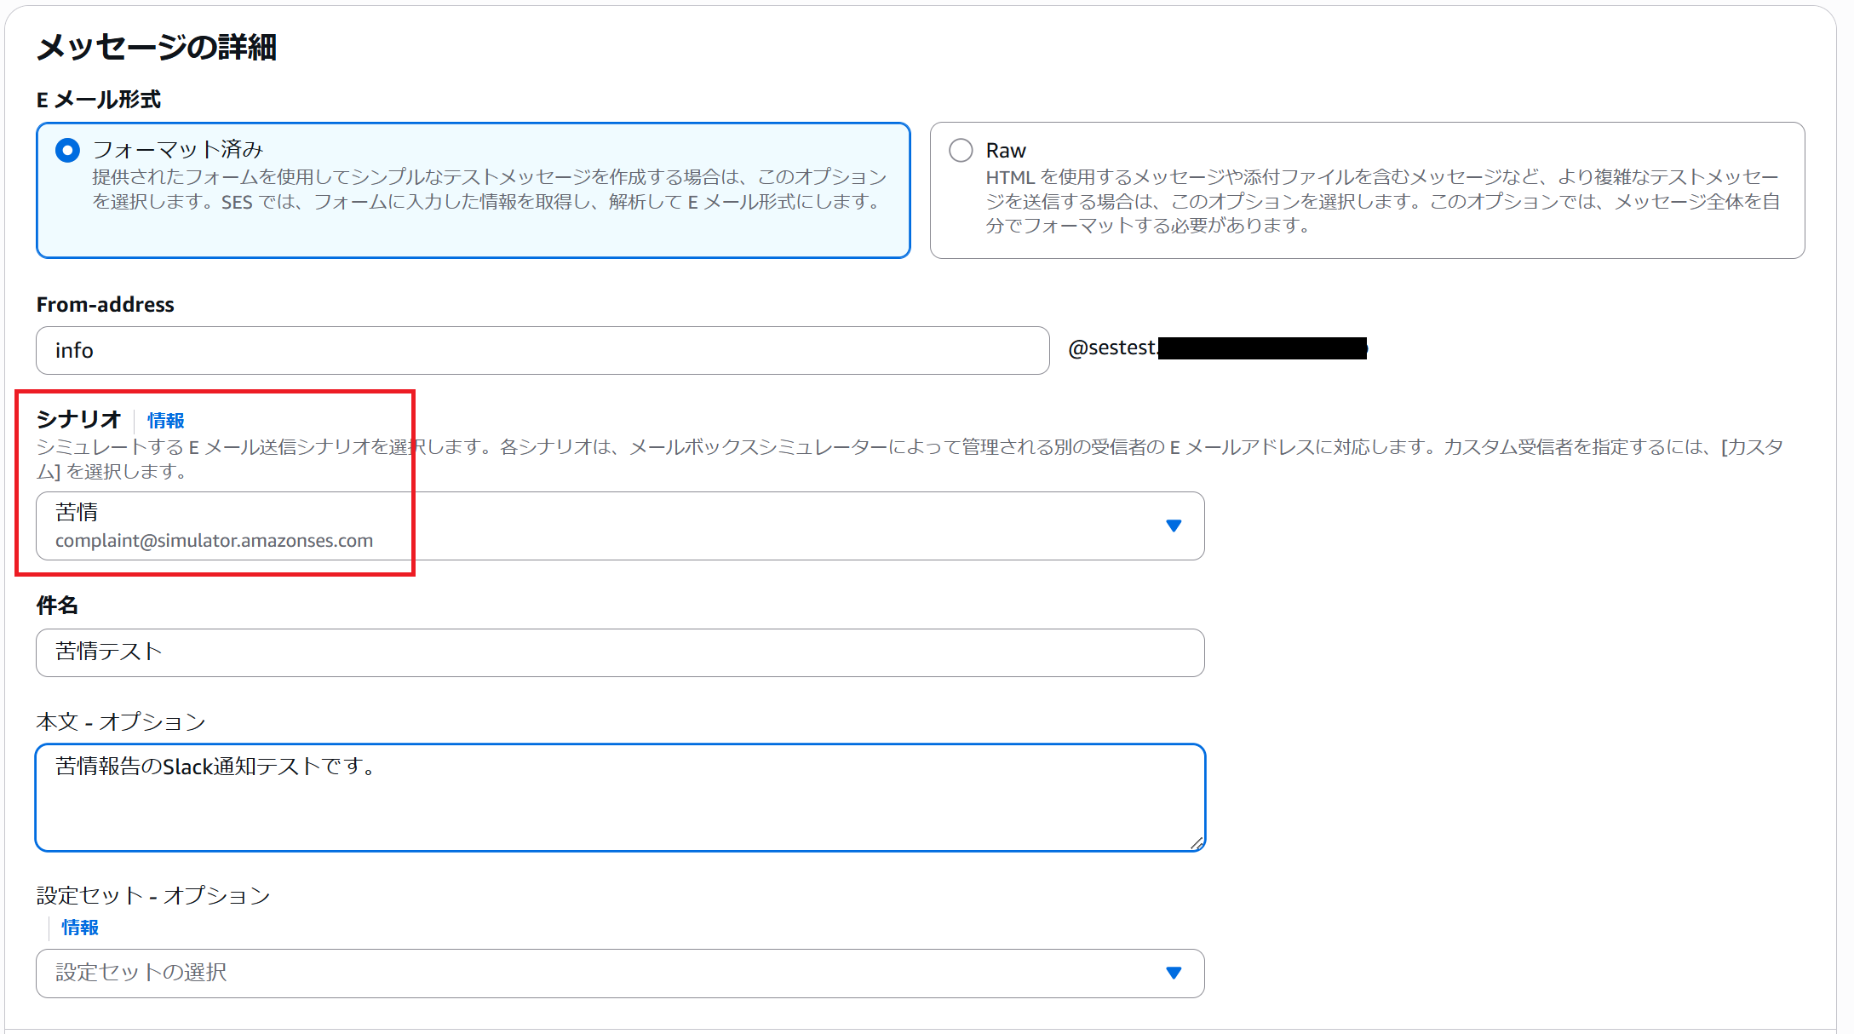The image size is (1854, 1034).
Task: Expand the scenario dropdown arrow
Action: (x=1174, y=526)
